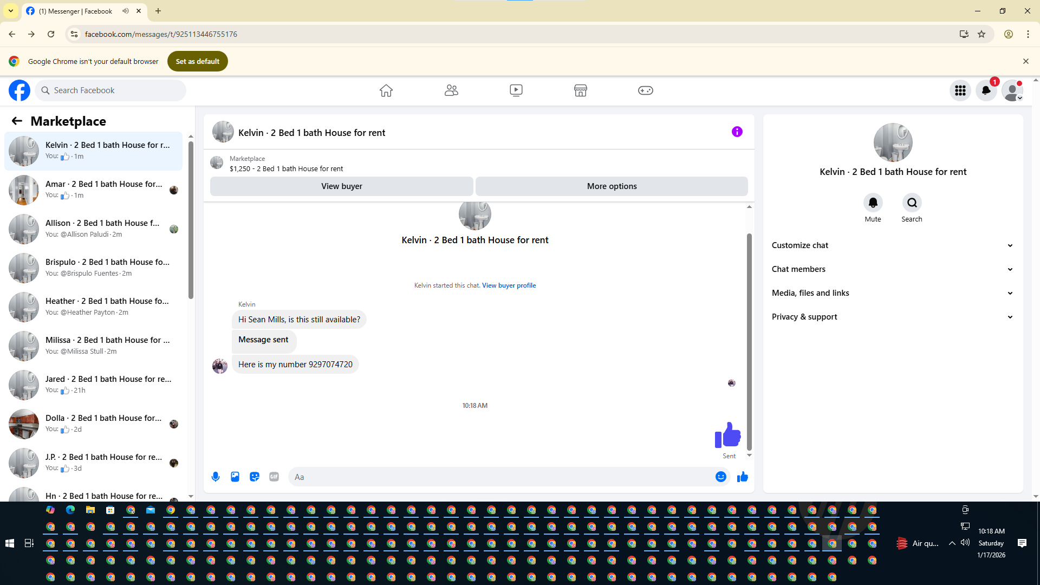
Task: Open the conversation information icon
Action: (x=737, y=132)
